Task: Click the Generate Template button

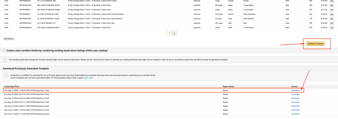Action: point(316,43)
